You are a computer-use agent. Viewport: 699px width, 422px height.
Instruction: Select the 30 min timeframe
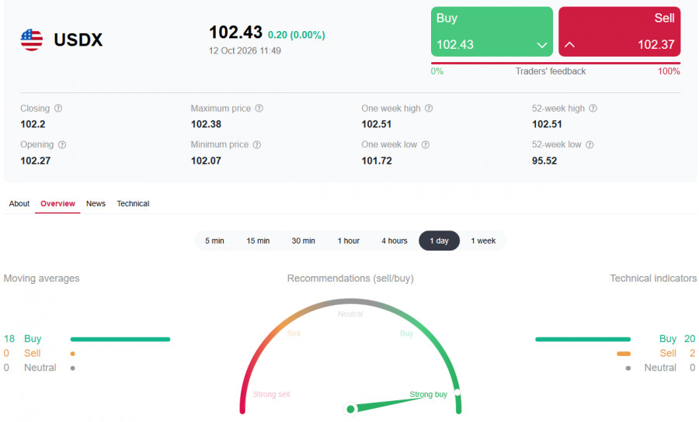point(303,240)
